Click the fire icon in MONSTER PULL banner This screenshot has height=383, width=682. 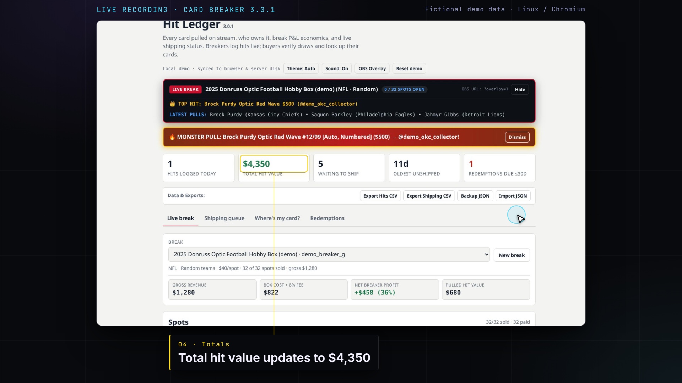pos(172,137)
